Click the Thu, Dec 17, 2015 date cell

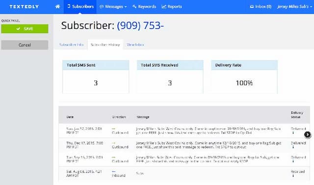pos(85,145)
